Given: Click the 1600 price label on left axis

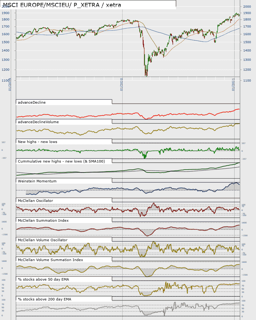Looking at the screenshot, I should [5, 34].
